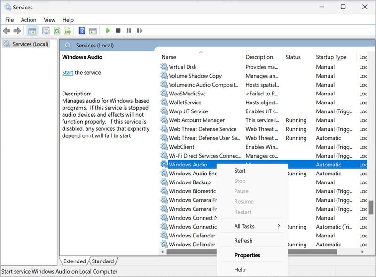Open the View menu
This screenshot has width=376, height=277.
pyautogui.click(x=49, y=20)
